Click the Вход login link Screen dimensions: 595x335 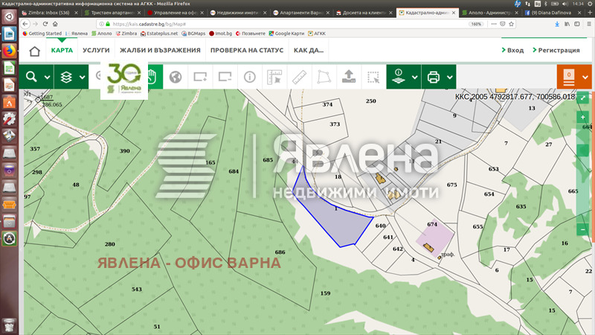tap(512, 50)
